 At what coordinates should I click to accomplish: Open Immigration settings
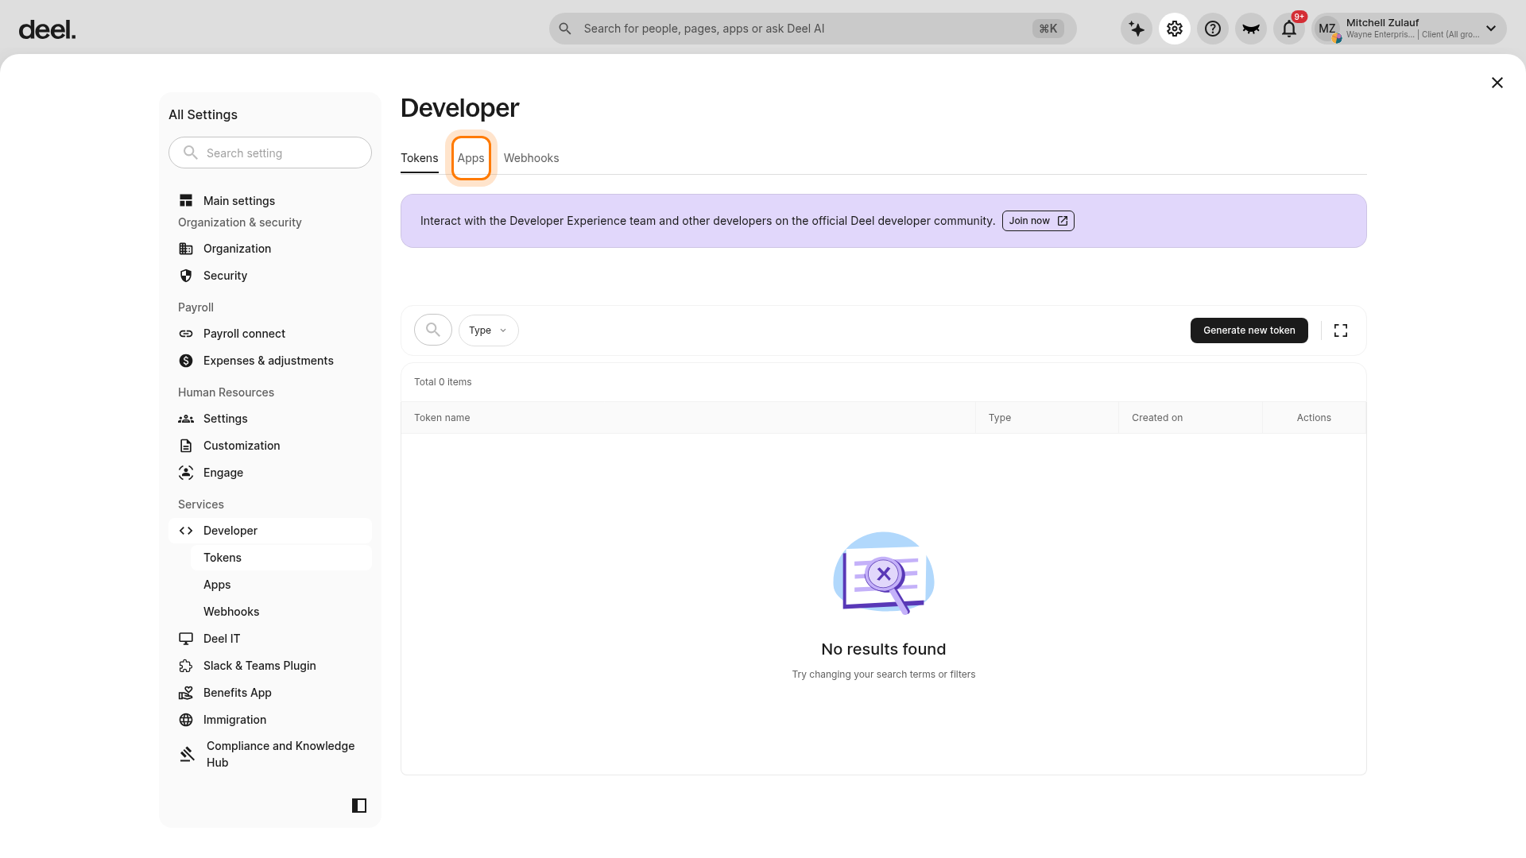pos(270,720)
